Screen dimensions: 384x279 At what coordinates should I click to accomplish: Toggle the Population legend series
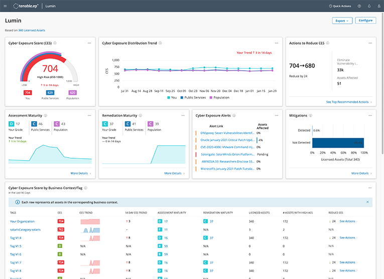(x=219, y=98)
